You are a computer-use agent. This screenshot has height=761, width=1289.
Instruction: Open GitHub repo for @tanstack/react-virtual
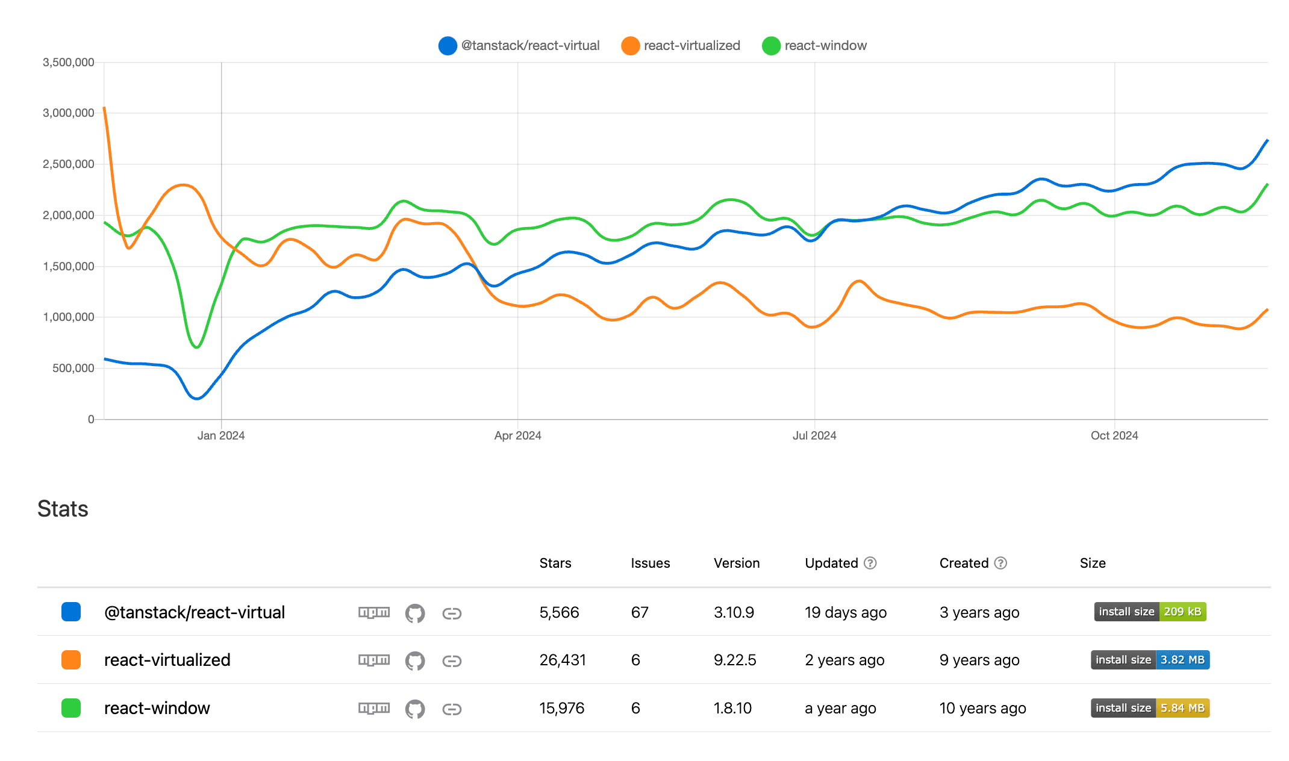pyautogui.click(x=415, y=613)
